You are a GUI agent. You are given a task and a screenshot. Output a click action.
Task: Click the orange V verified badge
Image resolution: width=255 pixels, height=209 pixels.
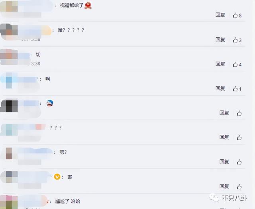pyautogui.click(x=57, y=177)
